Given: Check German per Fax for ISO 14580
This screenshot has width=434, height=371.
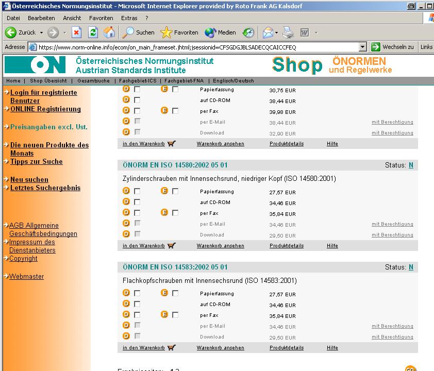Looking at the screenshot, I should point(137,213).
